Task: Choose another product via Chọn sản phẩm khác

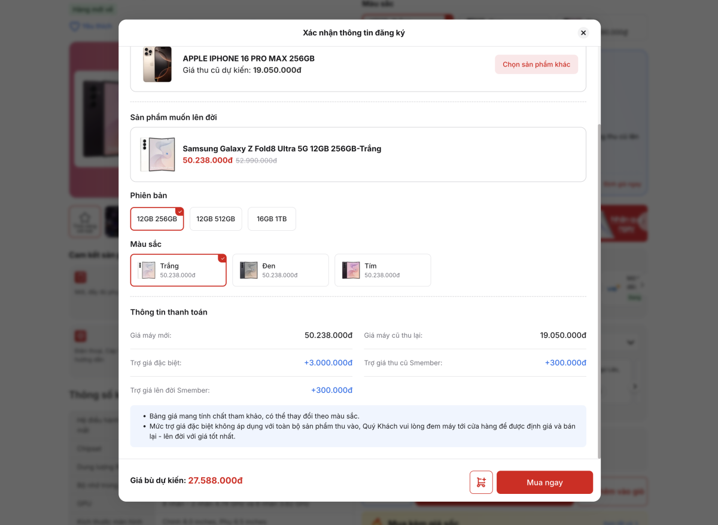Action: coord(536,65)
